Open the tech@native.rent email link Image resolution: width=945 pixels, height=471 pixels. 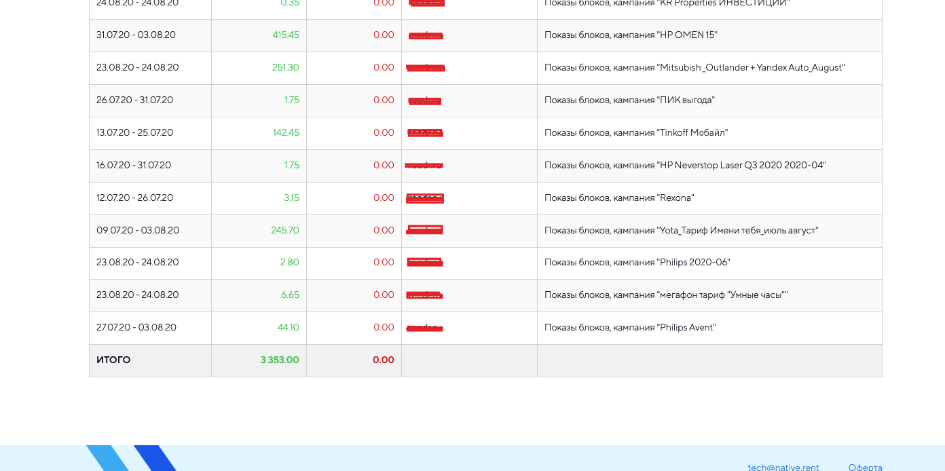pos(783,467)
